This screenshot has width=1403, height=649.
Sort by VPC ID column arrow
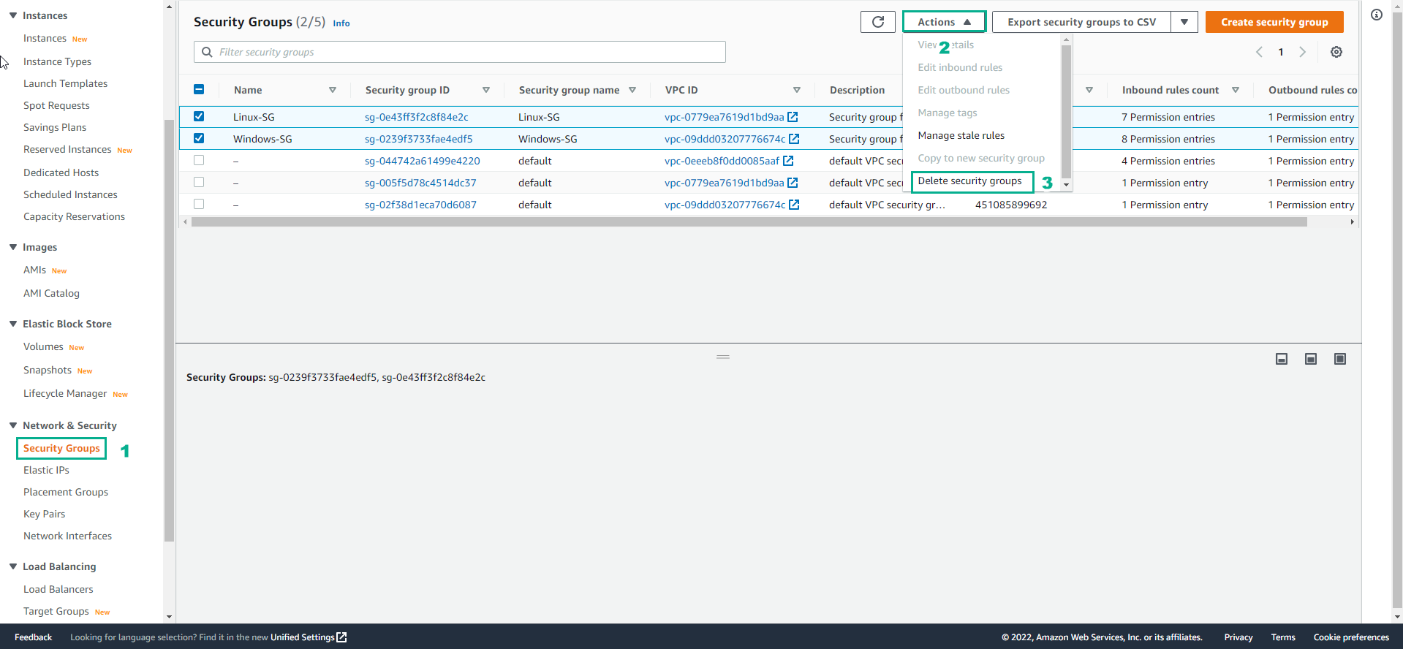797,90
